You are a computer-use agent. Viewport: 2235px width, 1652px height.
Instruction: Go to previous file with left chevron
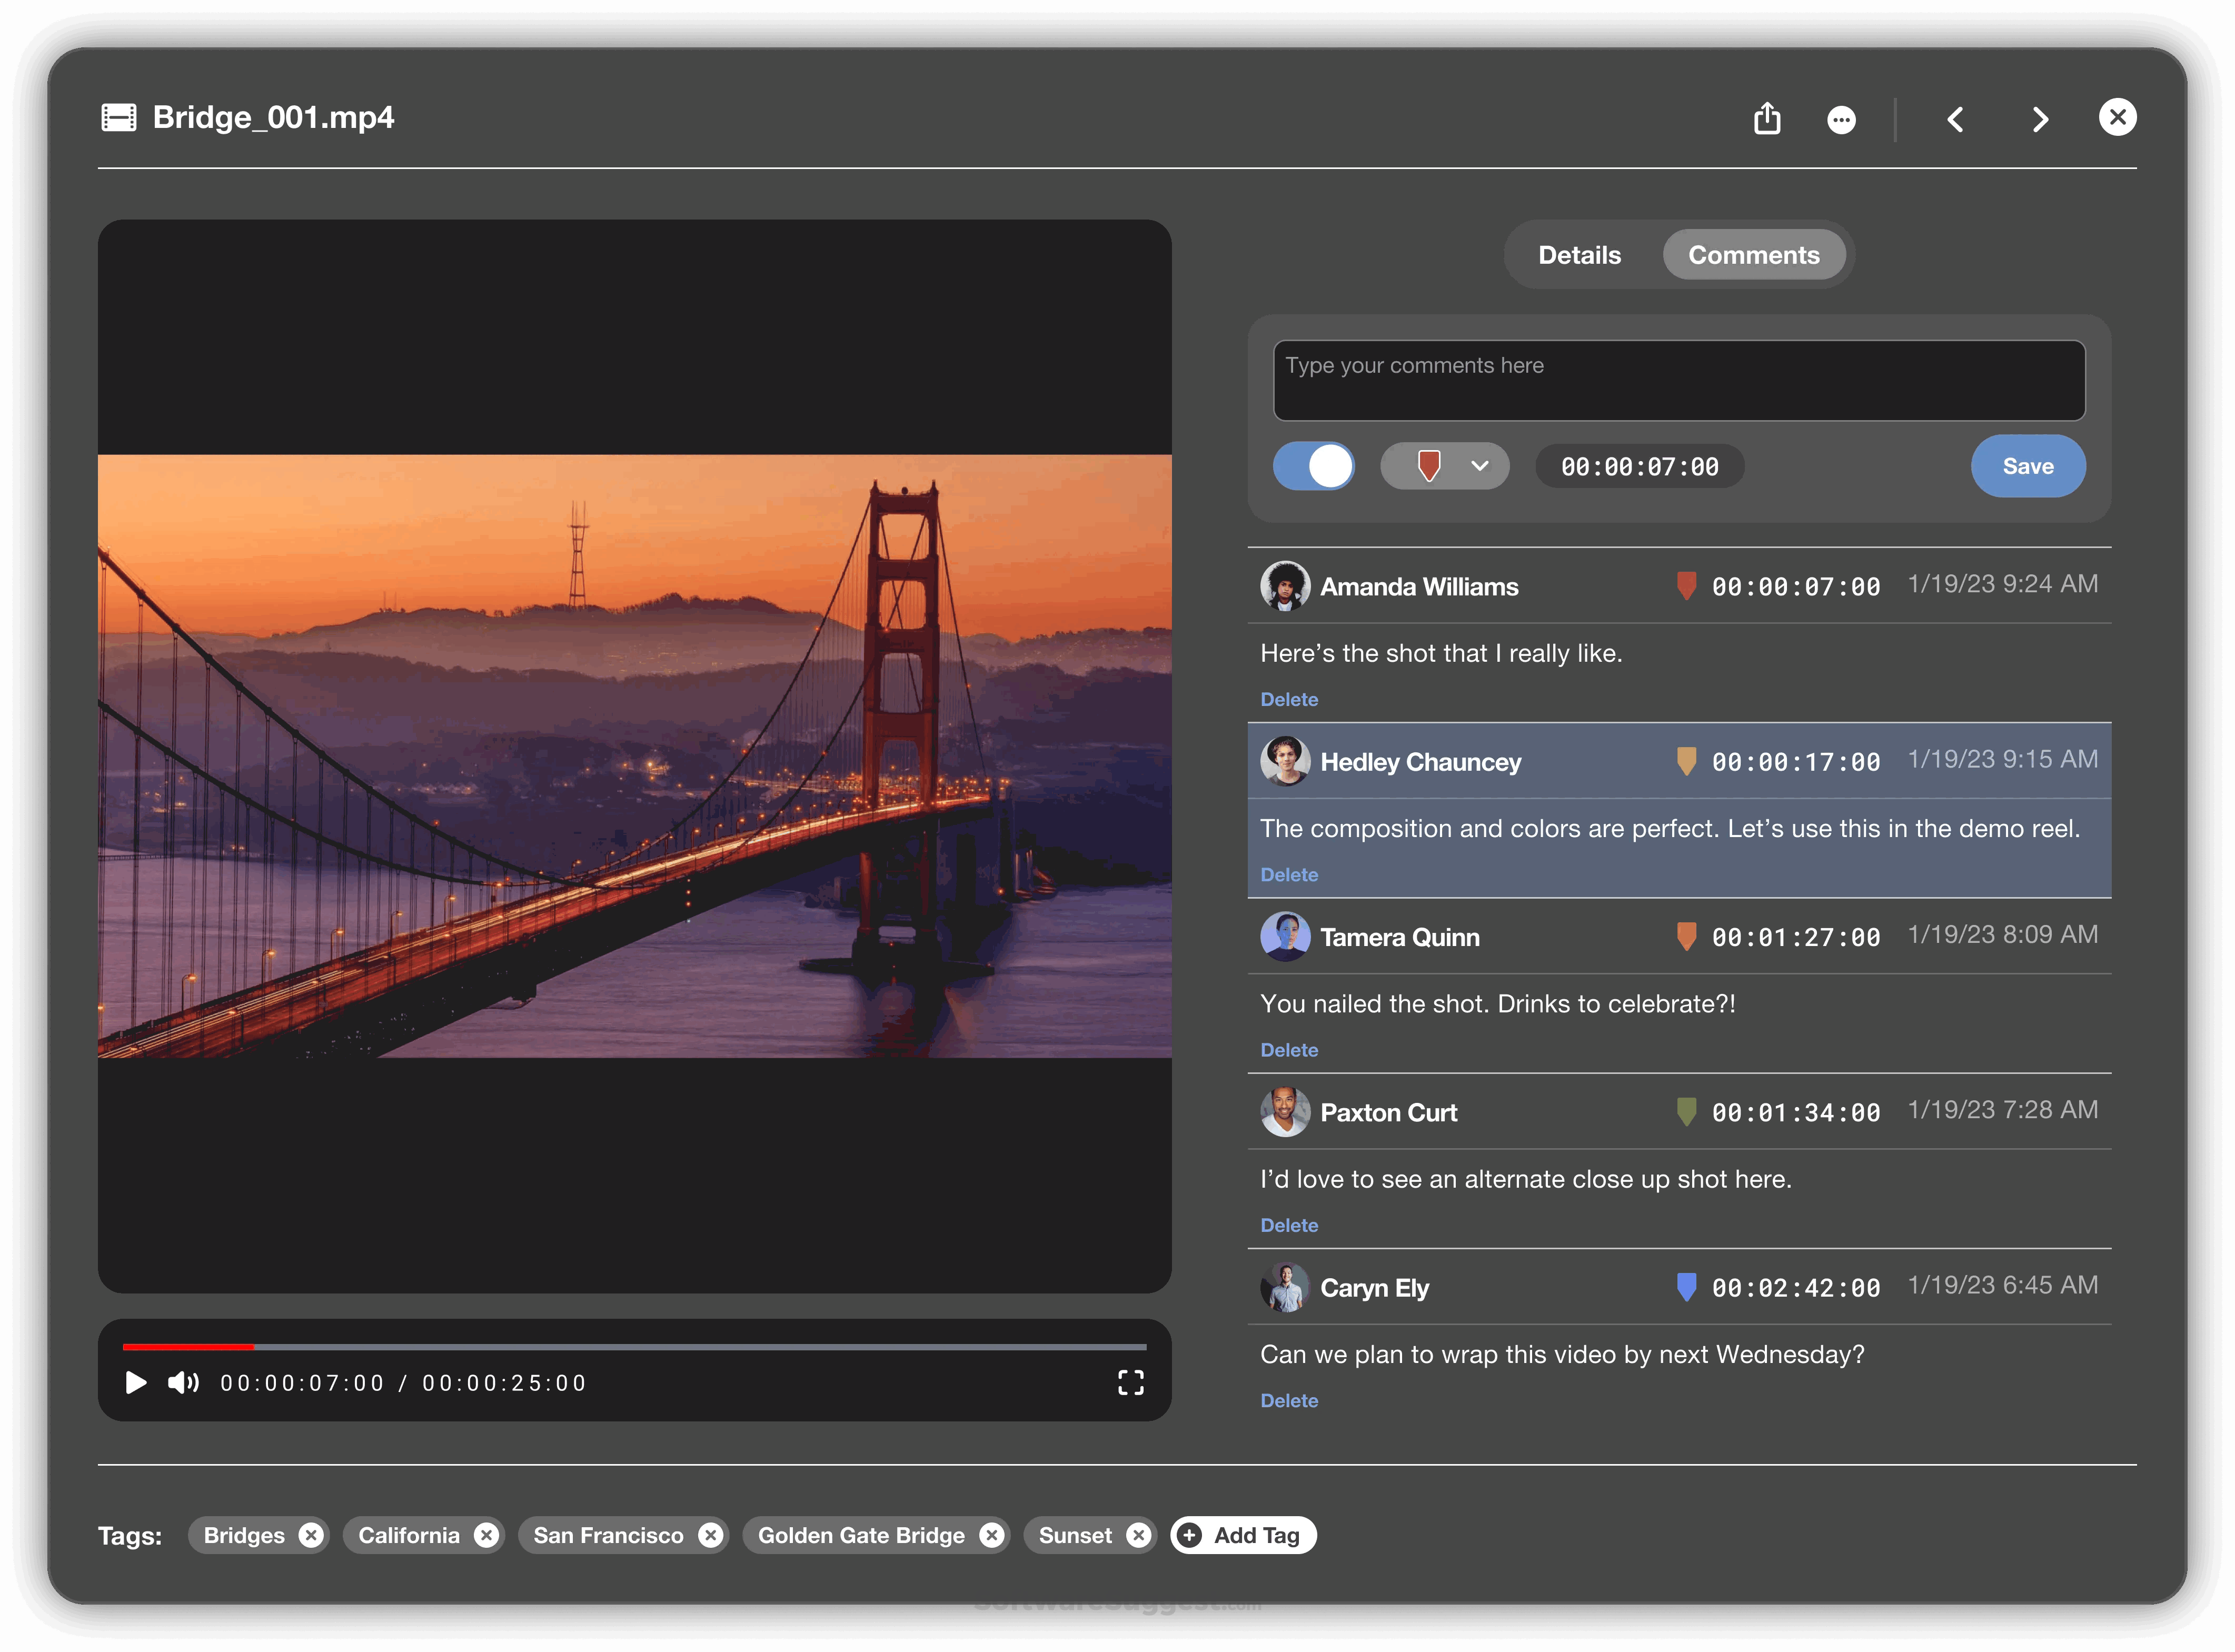coord(1955,120)
